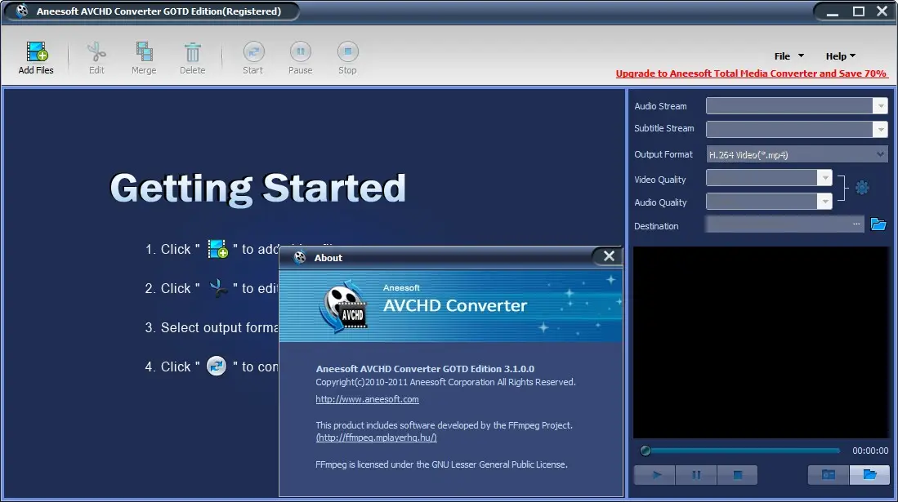The height and width of the screenshot is (502, 898).
Task: Play the preview video
Action: 655,474
